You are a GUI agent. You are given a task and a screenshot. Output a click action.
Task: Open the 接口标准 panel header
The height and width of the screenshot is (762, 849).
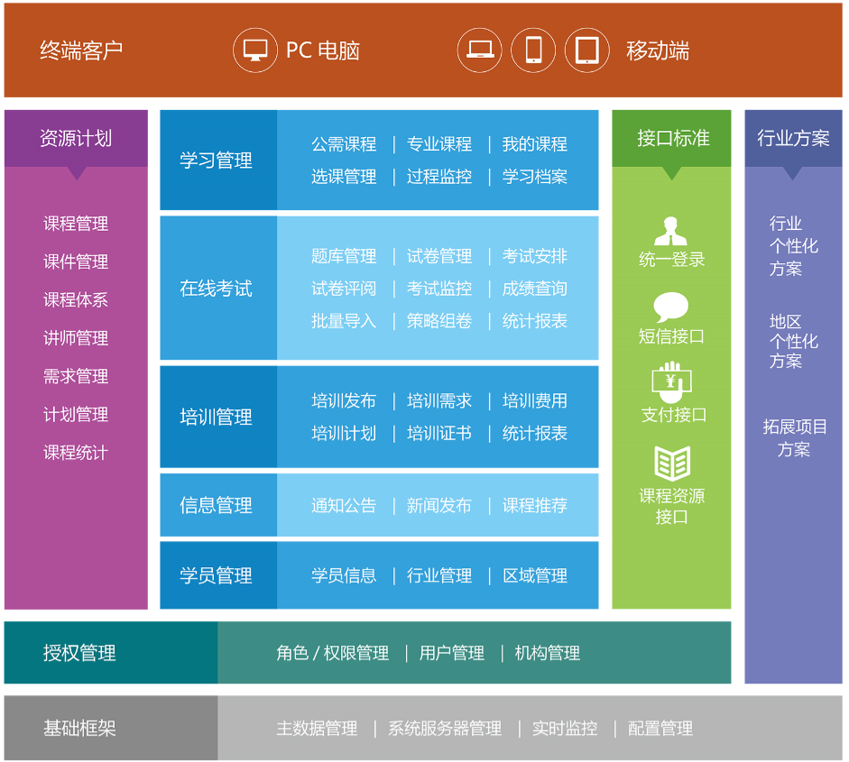pyautogui.click(x=671, y=139)
